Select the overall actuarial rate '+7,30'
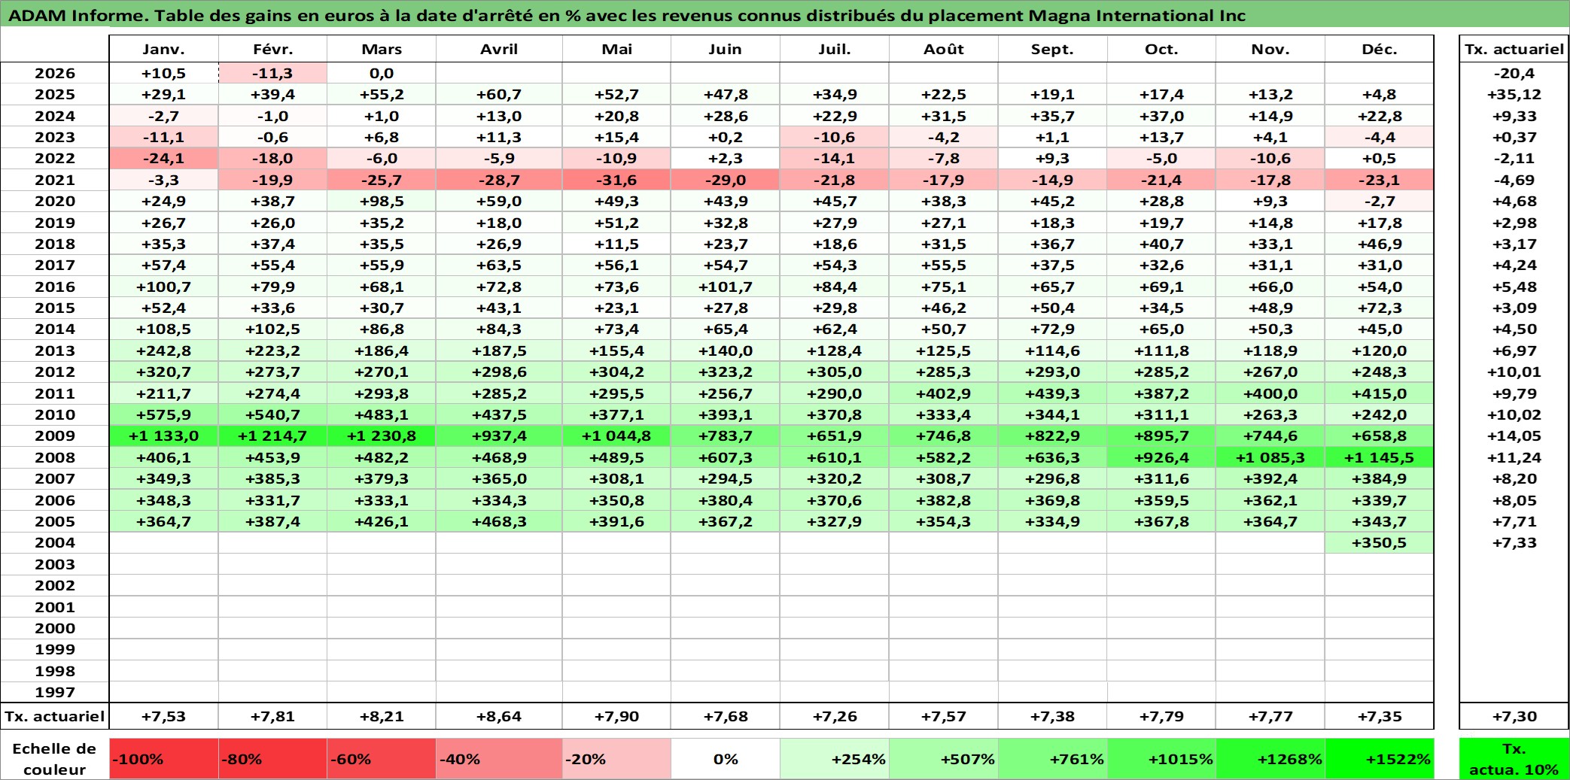Screen dimensions: 1570x780 pos(1514,716)
